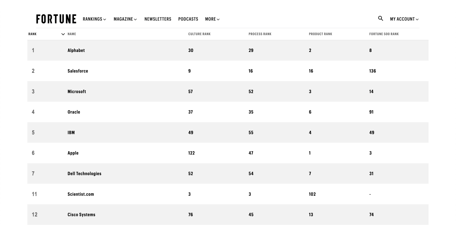The height and width of the screenshot is (235, 456).
Task: Open the Alphabet company link
Action: pos(76,50)
